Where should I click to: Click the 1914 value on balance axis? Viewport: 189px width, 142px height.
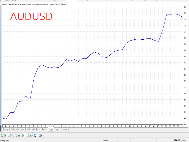(x=185, y=63)
